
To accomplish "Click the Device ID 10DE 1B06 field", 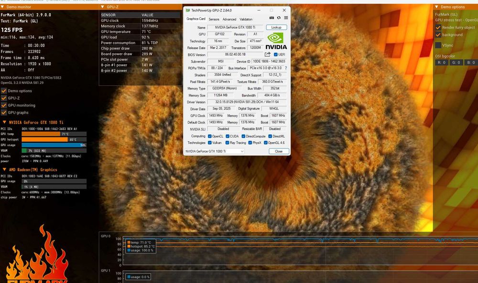I will point(269,61).
